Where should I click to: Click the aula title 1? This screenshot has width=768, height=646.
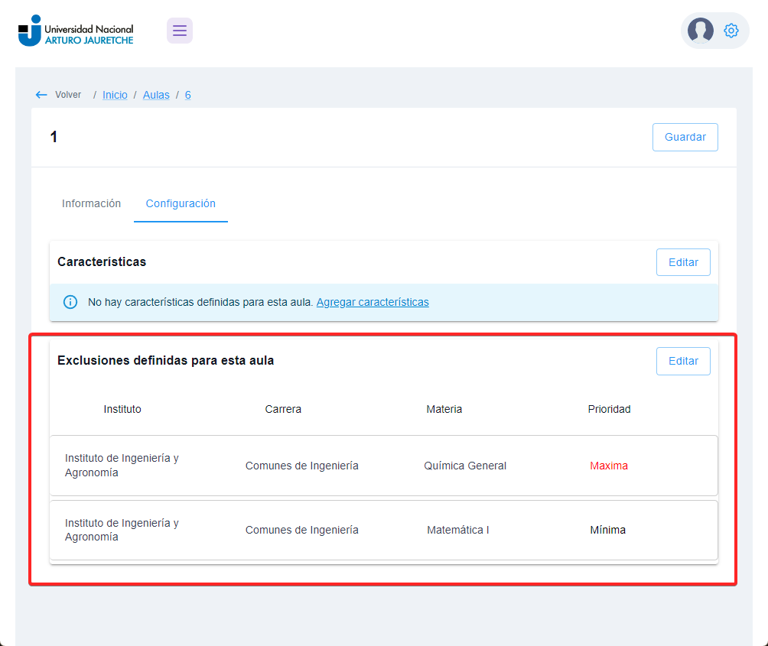point(54,137)
